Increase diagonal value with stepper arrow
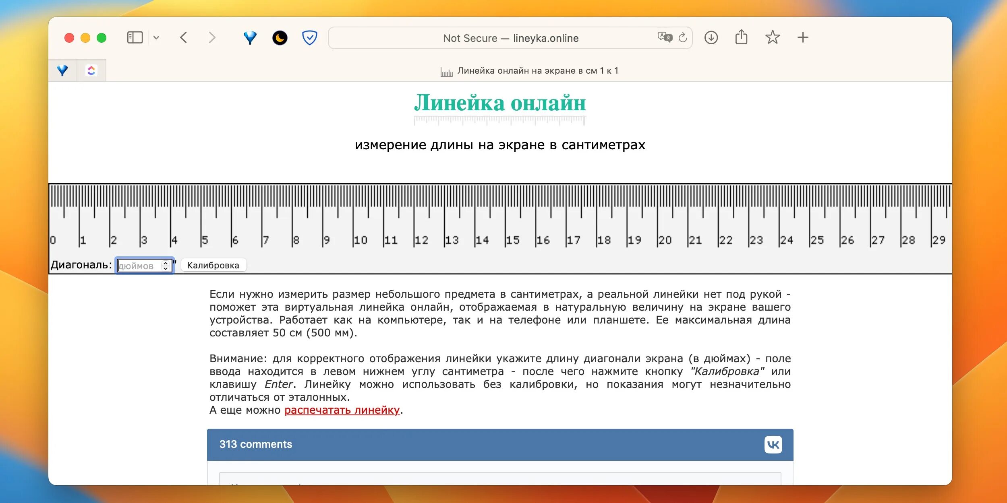 coord(165,263)
